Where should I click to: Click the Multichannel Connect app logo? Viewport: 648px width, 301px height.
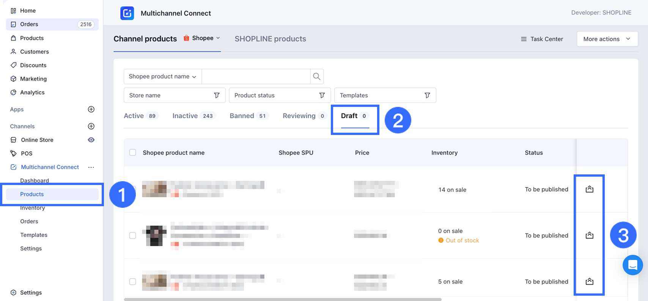click(127, 13)
